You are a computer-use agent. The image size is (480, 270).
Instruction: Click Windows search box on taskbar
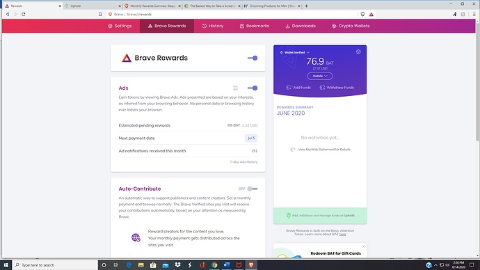[55, 265]
